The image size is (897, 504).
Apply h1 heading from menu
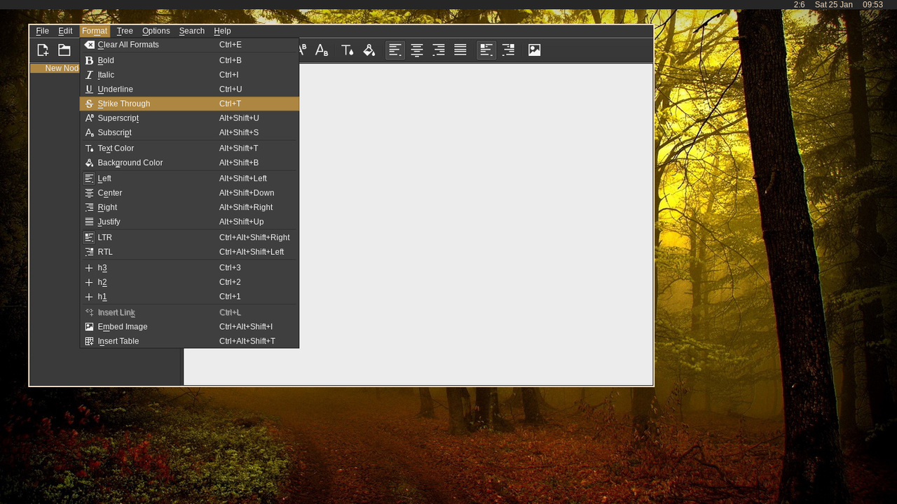[x=189, y=297]
